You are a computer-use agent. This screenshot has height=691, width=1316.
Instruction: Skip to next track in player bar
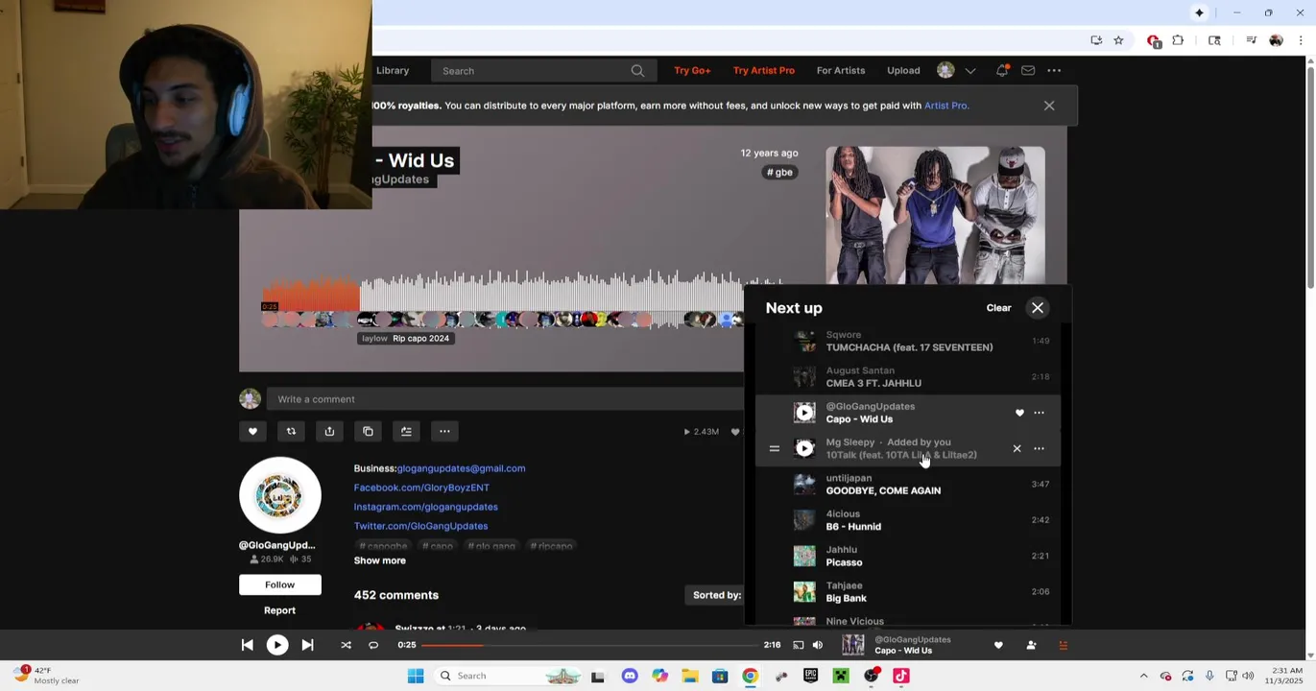point(307,645)
